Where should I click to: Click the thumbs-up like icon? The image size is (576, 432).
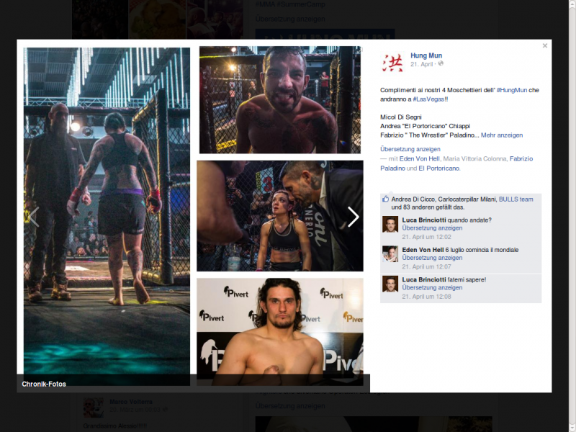386,199
